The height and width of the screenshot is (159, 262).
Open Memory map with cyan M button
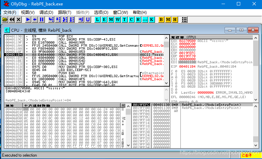pos(111,20)
